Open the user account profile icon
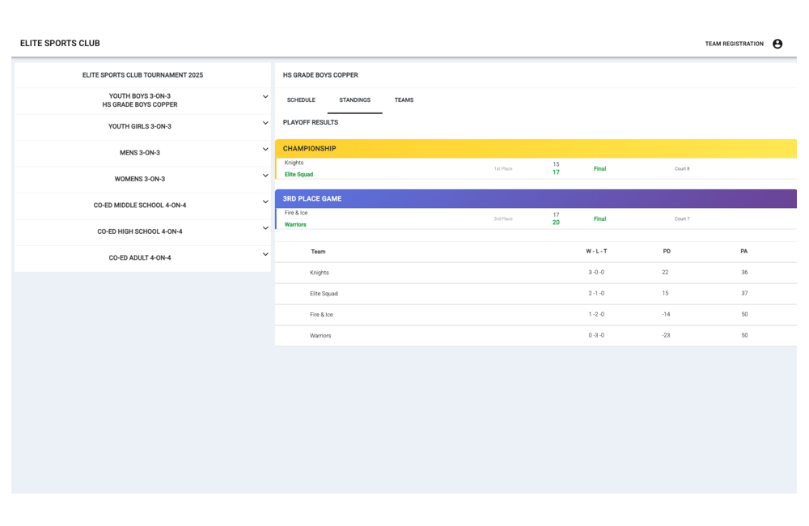The image size is (809, 526). coord(777,44)
